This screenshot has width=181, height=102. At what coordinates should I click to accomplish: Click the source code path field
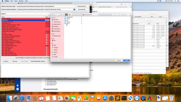(46, 6)
